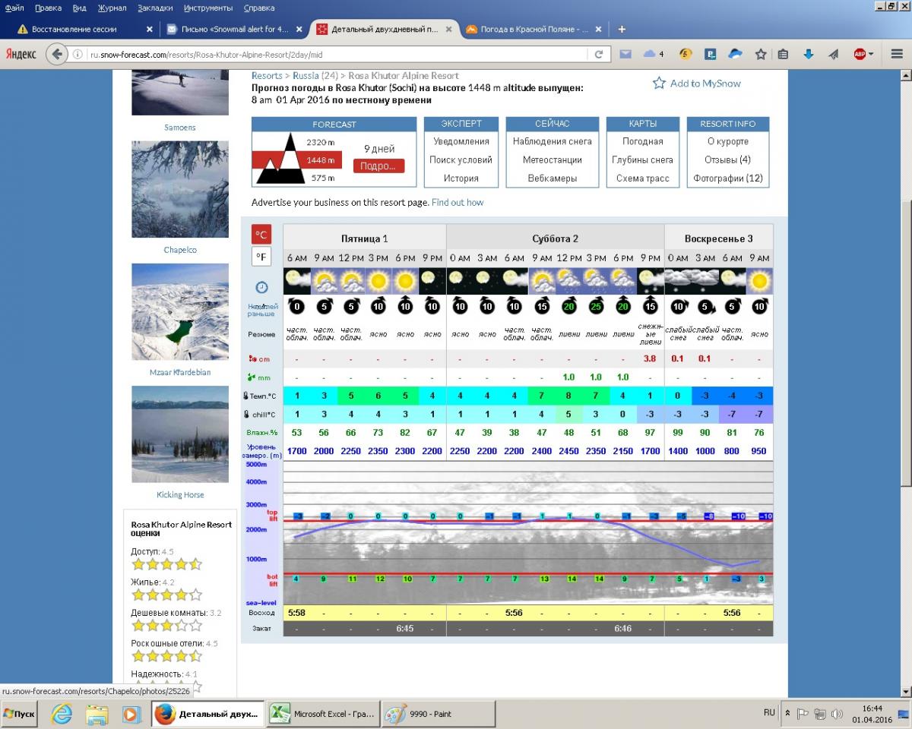Open the Файл menu
The width and height of the screenshot is (912, 729).
pyautogui.click(x=14, y=8)
